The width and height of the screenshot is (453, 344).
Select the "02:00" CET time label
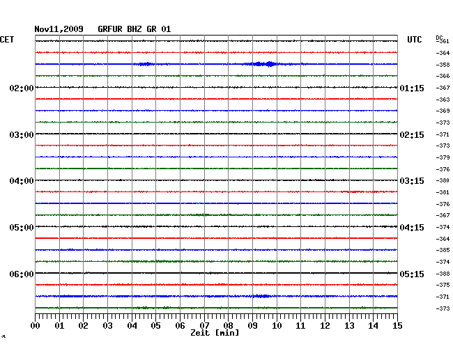pos(22,88)
